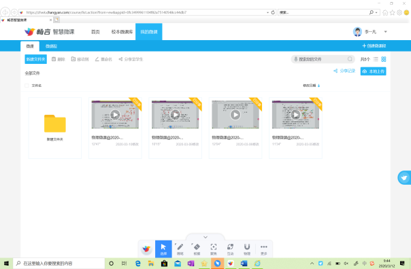Close the 畅言智慧微课 browser tab
The width and height of the screenshot is (411, 269).
[x=50, y=20]
